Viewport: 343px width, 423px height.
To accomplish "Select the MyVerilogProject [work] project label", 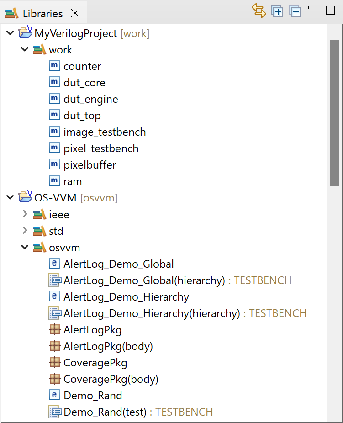I will click(x=92, y=34).
